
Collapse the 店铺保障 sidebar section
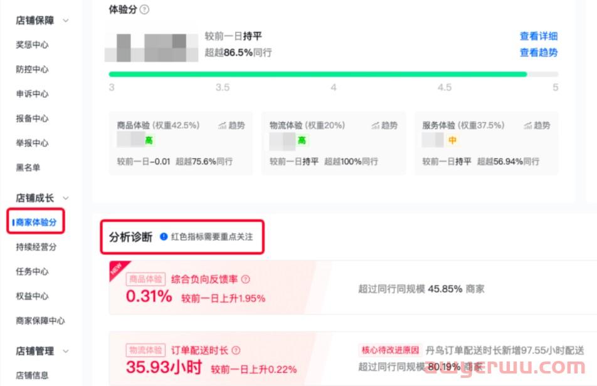click(x=66, y=21)
